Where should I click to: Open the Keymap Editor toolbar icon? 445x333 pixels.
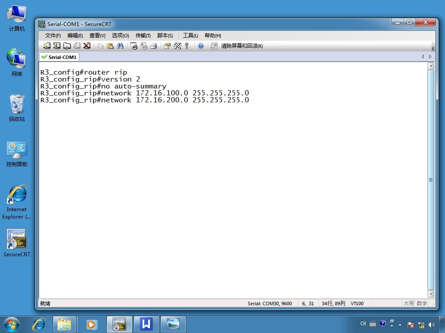click(x=177, y=46)
